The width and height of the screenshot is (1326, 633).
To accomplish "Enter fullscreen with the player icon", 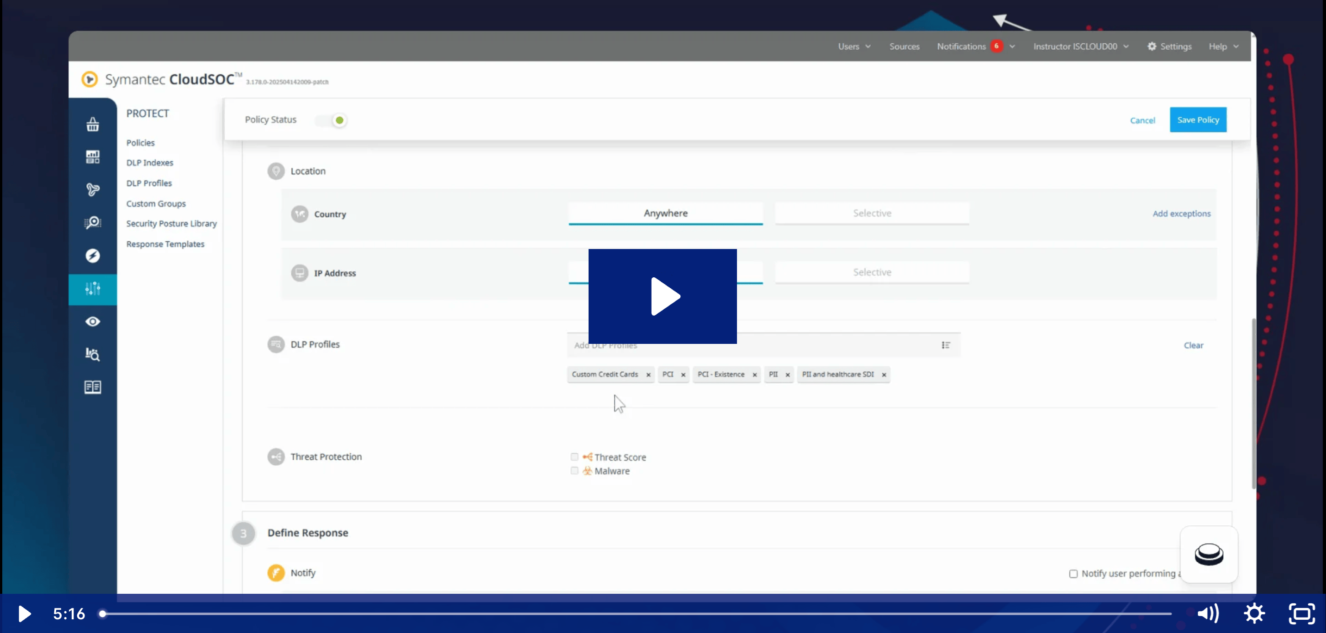I will tap(1302, 613).
